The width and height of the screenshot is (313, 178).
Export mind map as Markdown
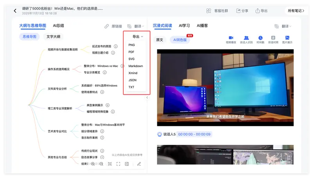[x=136, y=66]
